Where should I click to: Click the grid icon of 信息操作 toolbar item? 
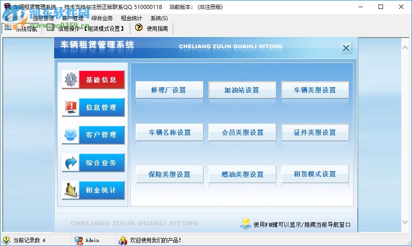coord(50,27)
